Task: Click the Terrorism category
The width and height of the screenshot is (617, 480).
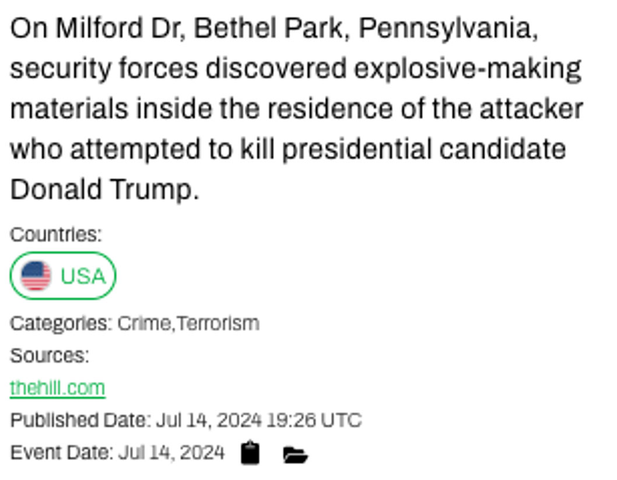Action: (218, 323)
